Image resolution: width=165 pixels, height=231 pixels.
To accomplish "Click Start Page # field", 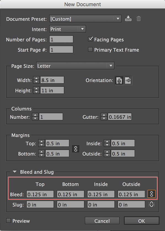I will 61,50.
